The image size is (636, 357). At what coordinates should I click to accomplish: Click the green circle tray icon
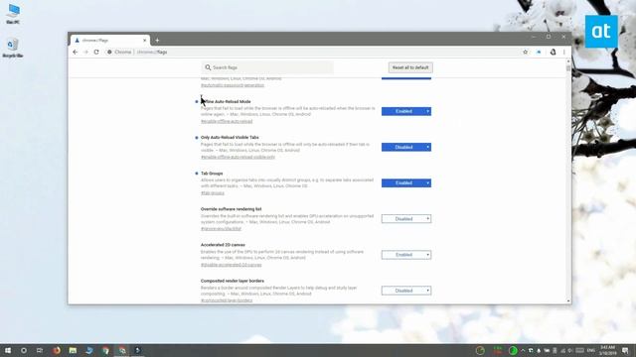[x=513, y=350]
